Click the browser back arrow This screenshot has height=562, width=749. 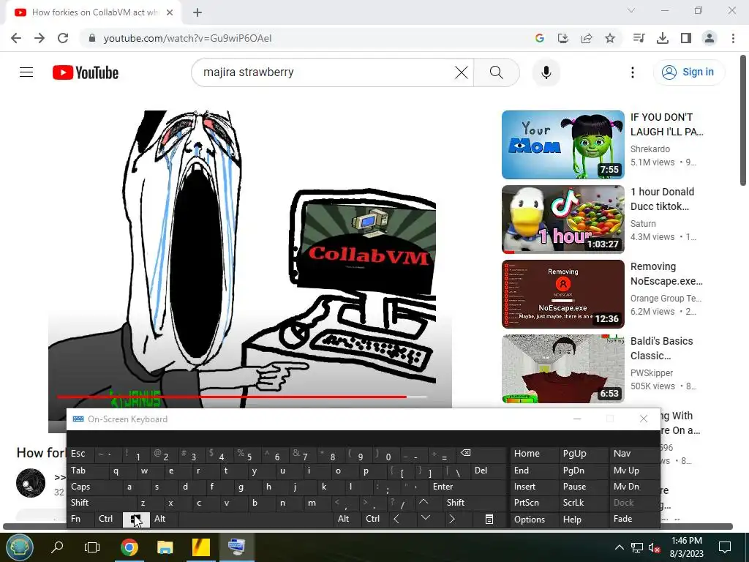point(16,38)
